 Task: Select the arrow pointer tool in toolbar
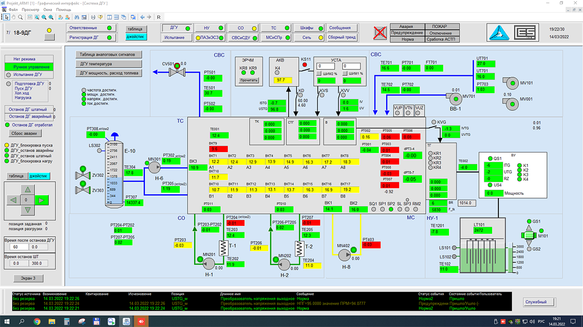coord(6,17)
